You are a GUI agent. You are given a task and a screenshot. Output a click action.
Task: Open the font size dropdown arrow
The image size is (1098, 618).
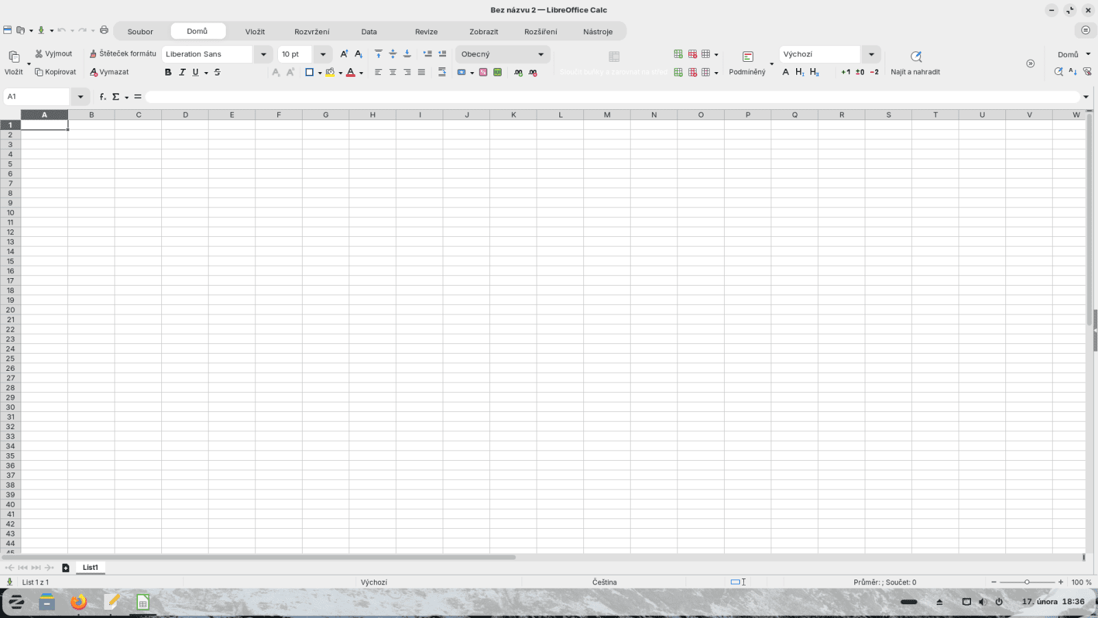click(323, 54)
